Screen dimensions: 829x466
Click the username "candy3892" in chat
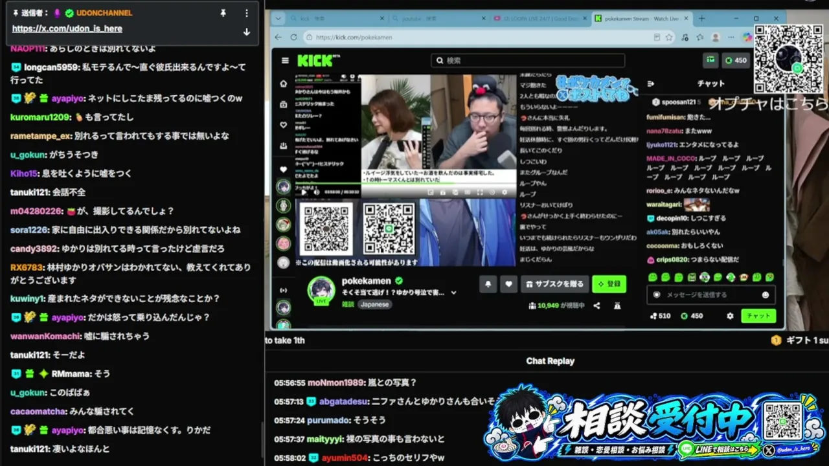pos(34,249)
